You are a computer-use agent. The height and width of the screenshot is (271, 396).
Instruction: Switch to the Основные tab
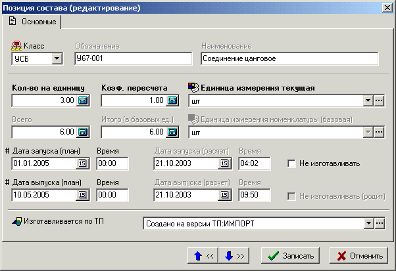coord(33,22)
